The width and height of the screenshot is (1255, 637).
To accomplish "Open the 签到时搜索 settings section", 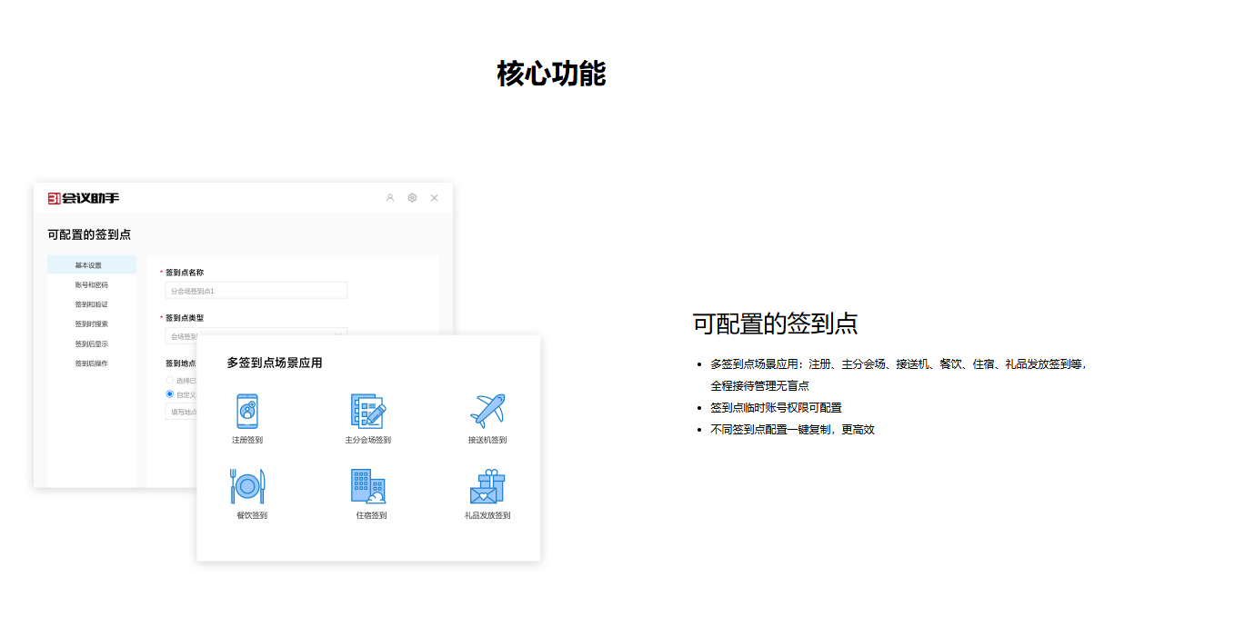I will (x=91, y=324).
